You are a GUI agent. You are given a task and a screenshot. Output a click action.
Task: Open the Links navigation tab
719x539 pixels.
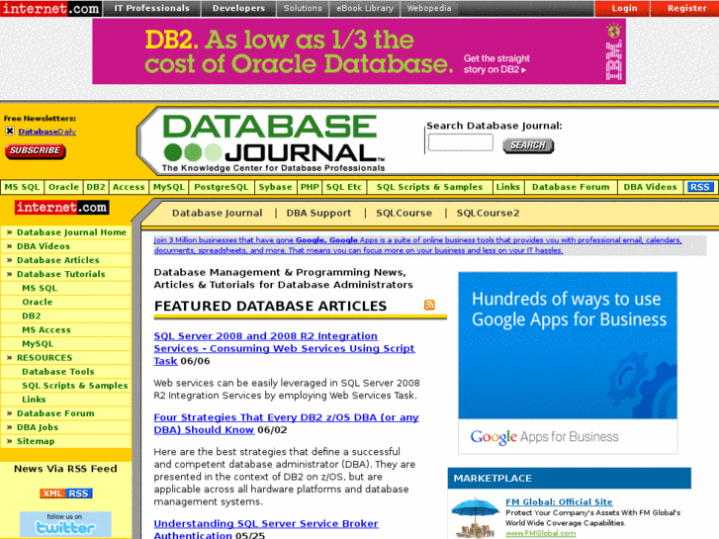click(x=508, y=187)
